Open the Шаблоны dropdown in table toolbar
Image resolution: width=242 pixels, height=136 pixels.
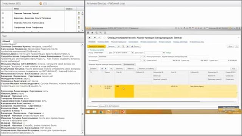coord(131,69)
